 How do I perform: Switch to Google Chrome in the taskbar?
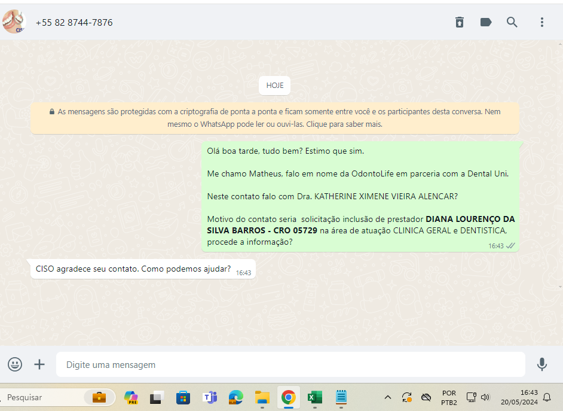point(289,397)
